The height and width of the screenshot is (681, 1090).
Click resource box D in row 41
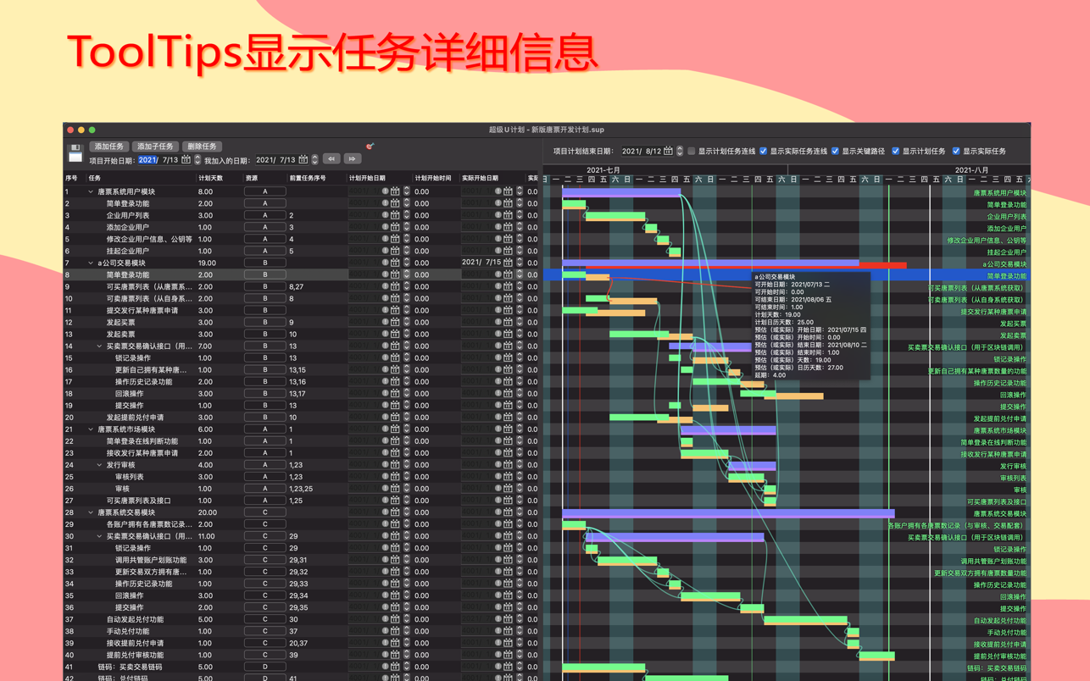(x=264, y=667)
